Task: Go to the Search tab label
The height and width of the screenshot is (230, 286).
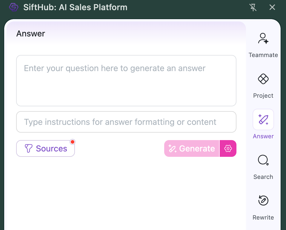Action: click(x=263, y=177)
